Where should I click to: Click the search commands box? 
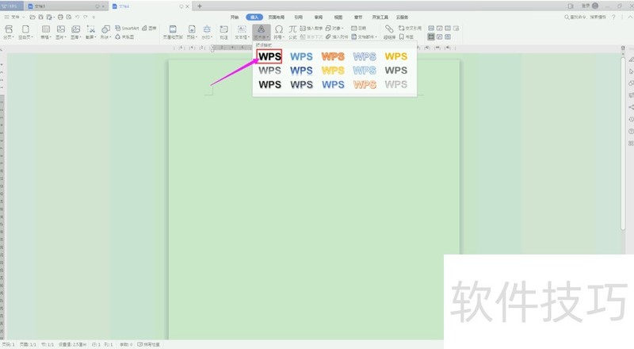click(586, 17)
